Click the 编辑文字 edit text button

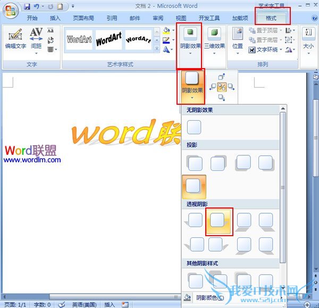pos(15,39)
